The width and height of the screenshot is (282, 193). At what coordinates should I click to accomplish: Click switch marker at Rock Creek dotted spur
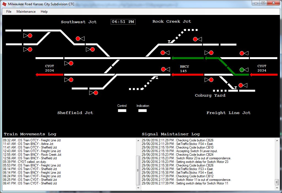(169, 42)
